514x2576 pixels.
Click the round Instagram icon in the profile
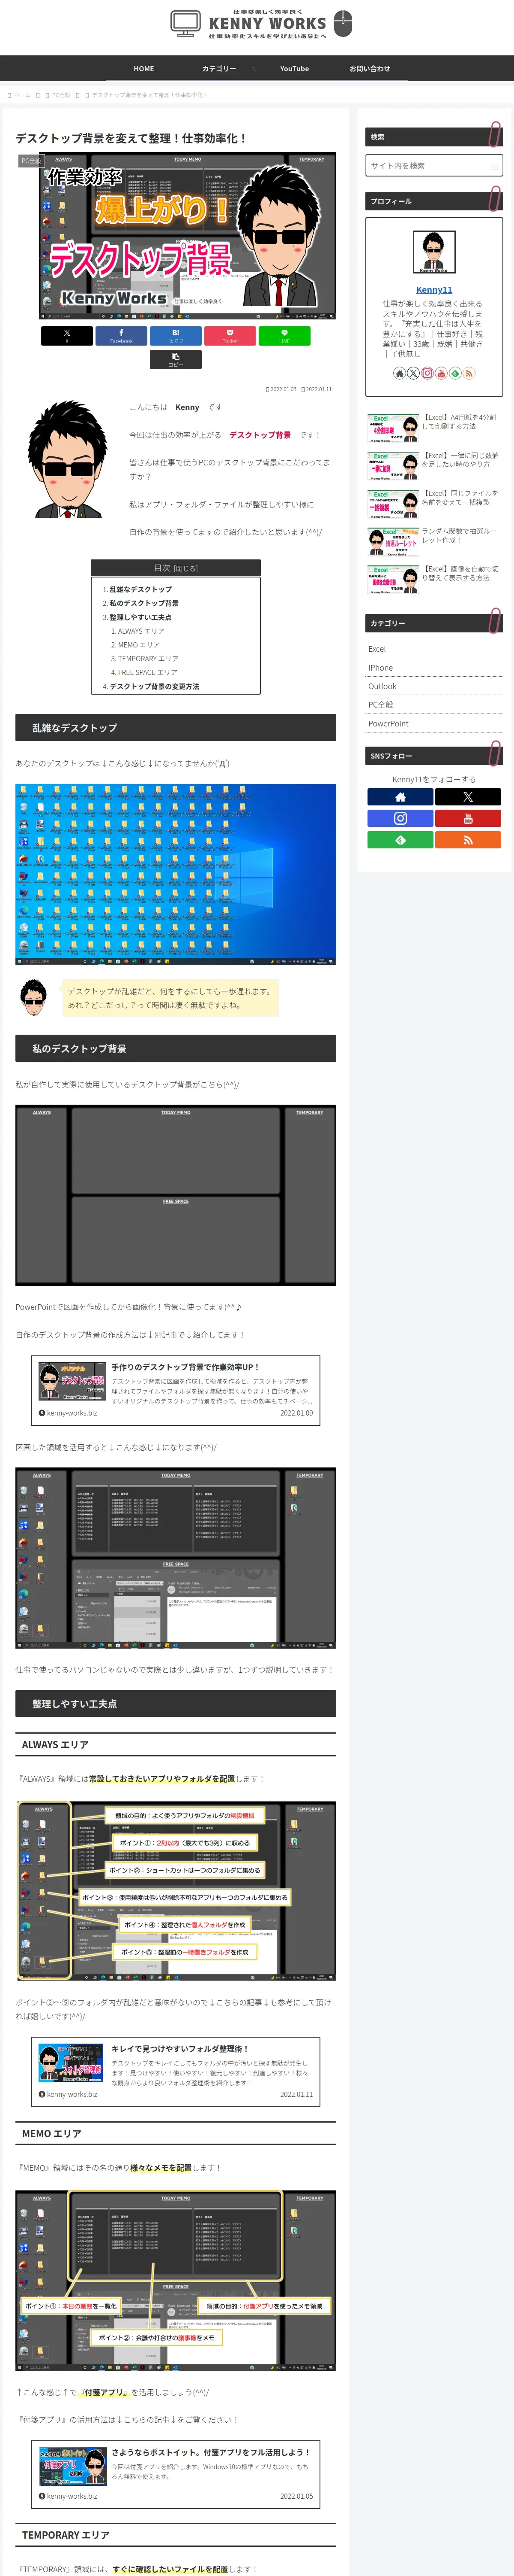click(427, 373)
